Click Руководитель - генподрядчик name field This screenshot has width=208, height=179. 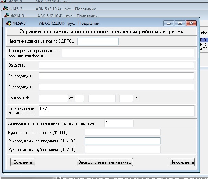pos(123,141)
